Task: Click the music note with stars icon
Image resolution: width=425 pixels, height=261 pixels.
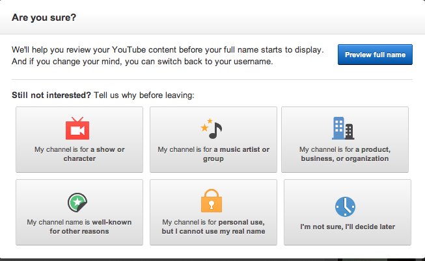Action: pyautogui.click(x=212, y=129)
